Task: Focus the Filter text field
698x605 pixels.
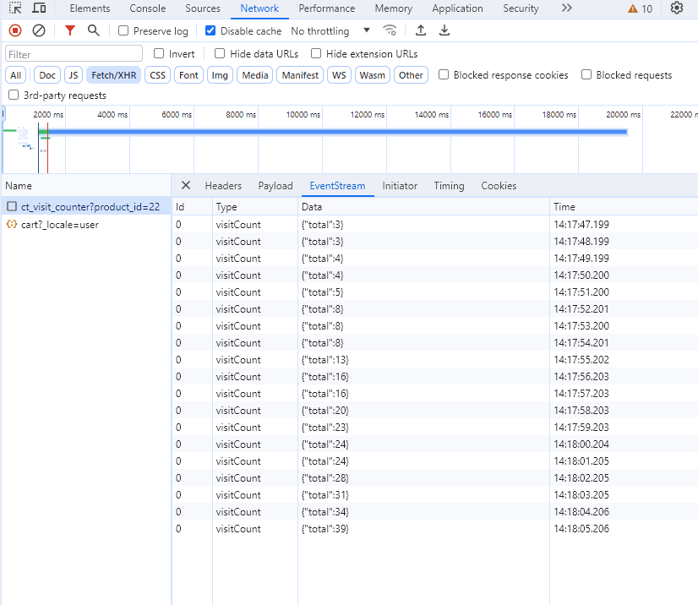Action: pyautogui.click(x=74, y=54)
